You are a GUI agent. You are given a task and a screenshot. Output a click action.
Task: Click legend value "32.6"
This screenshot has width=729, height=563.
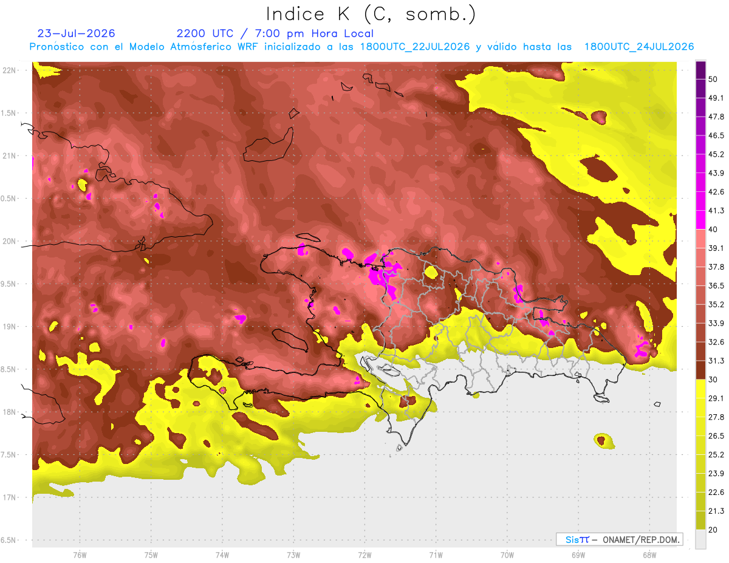point(716,342)
